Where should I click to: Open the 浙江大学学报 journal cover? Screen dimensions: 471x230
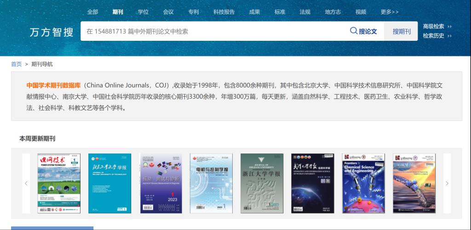tap(262, 183)
